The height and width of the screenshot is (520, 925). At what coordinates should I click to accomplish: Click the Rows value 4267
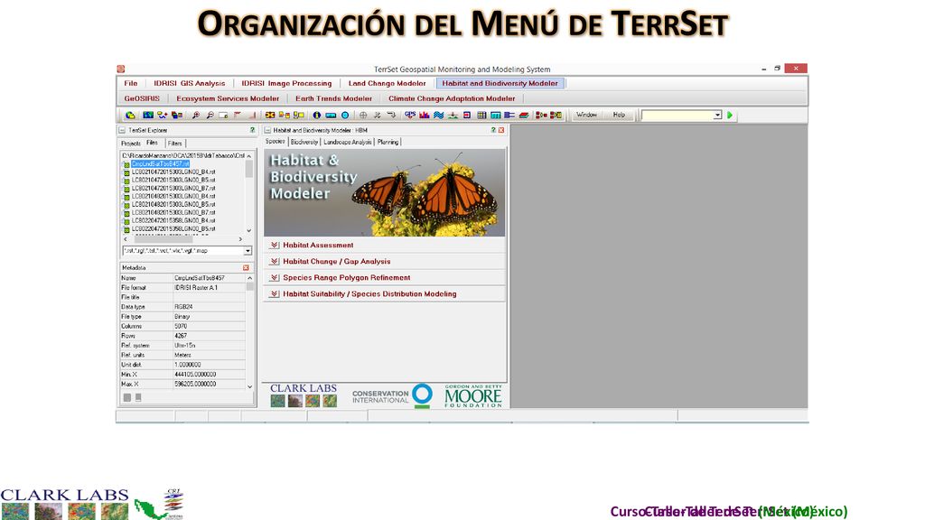(x=181, y=336)
